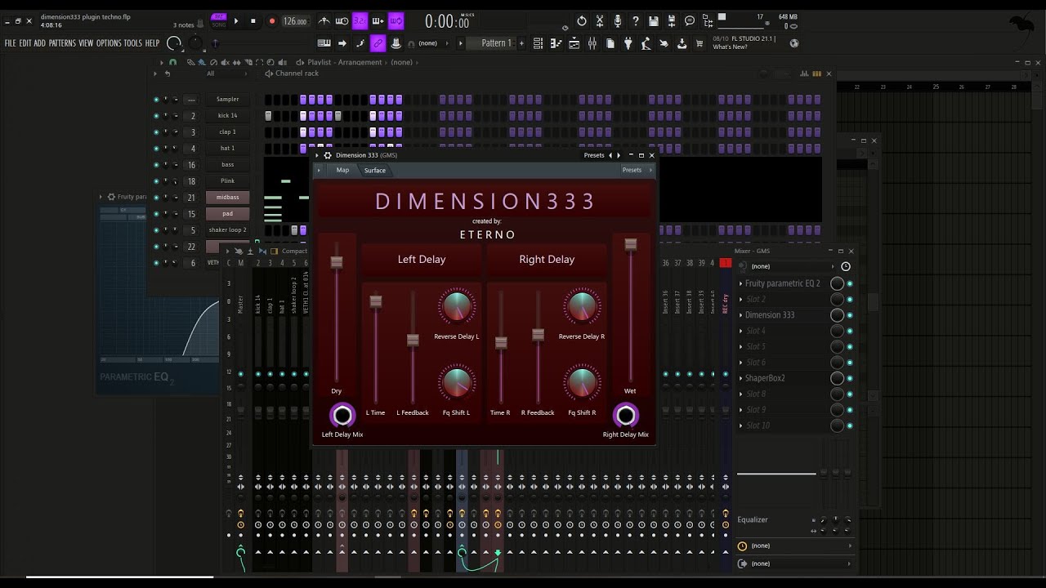Toggle Slot 10 enable light
The image size is (1046, 588).
pyautogui.click(x=850, y=425)
